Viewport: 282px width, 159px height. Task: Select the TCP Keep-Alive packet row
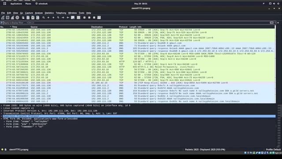tap(137, 83)
